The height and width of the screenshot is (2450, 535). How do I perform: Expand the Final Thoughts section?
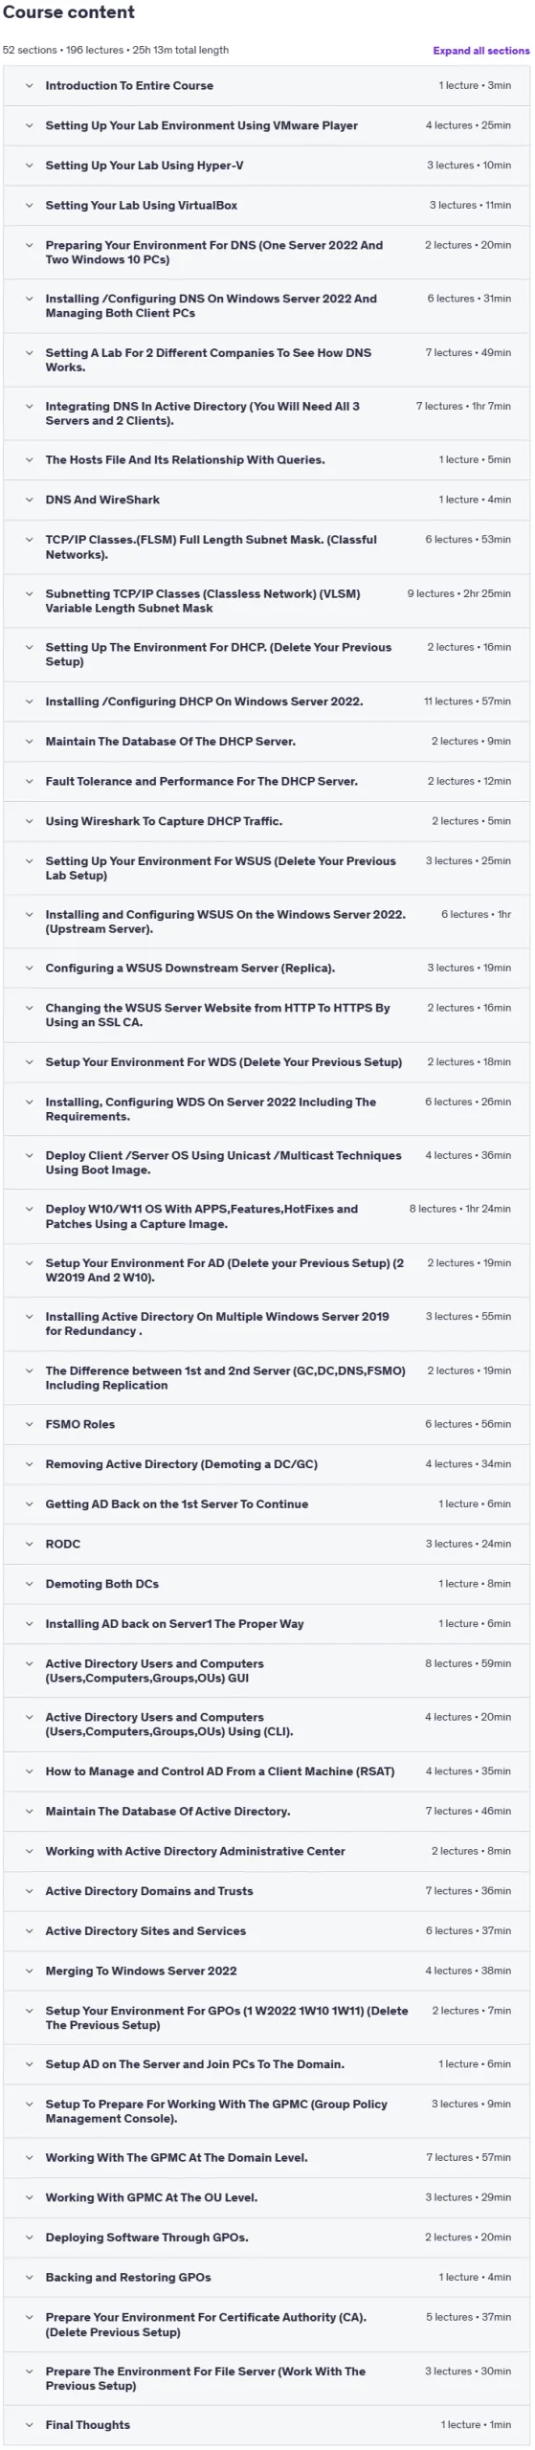[266, 2425]
